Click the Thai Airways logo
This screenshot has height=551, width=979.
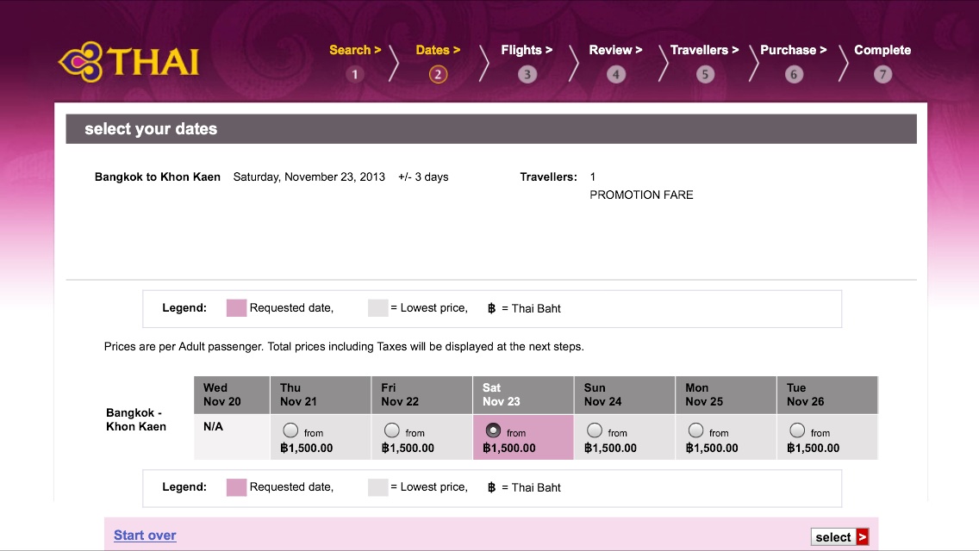click(128, 62)
